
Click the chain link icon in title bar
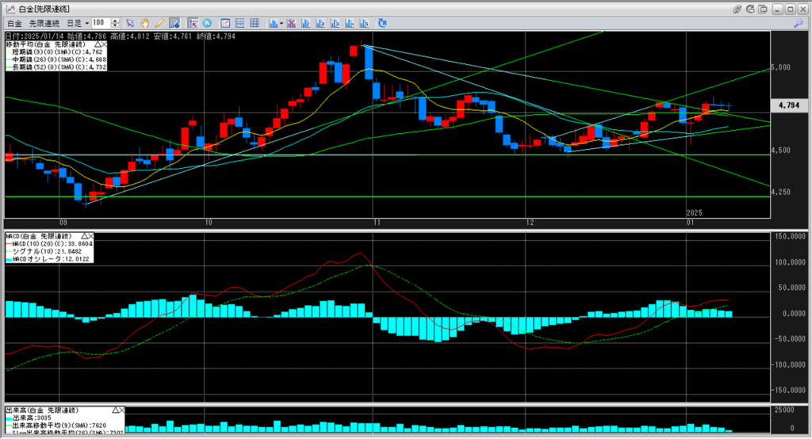[x=738, y=8]
